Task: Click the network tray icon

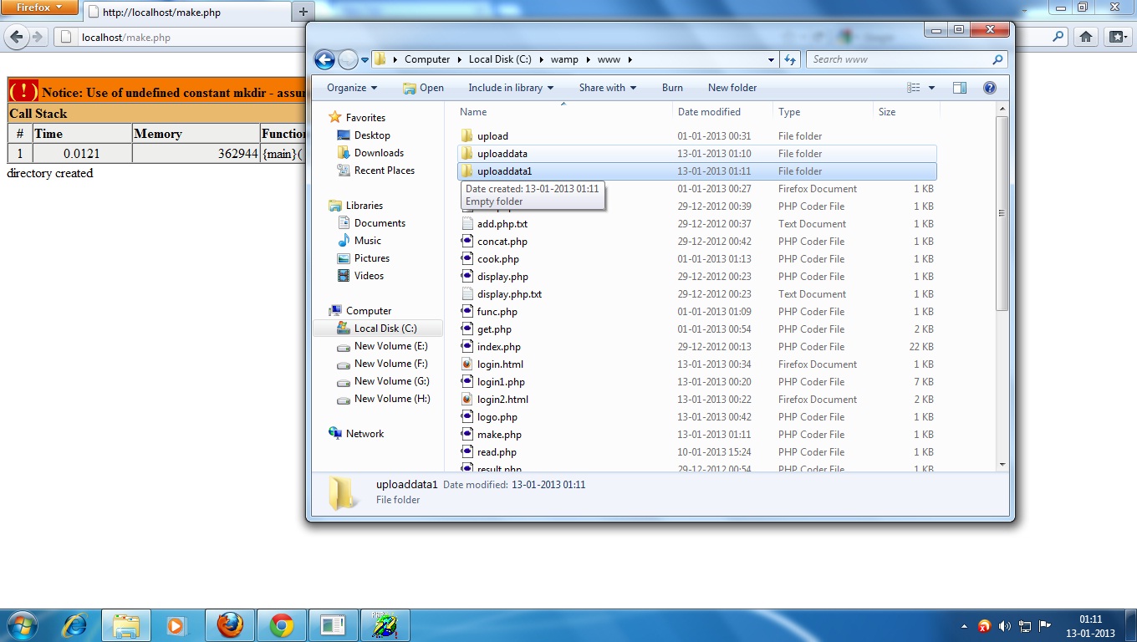Action: pos(1024,626)
